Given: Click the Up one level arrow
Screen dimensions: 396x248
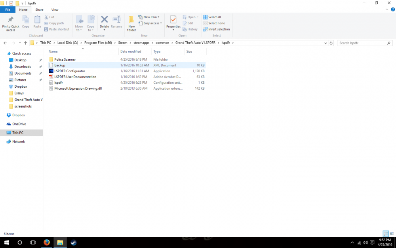Looking at the screenshot, I should point(25,43).
